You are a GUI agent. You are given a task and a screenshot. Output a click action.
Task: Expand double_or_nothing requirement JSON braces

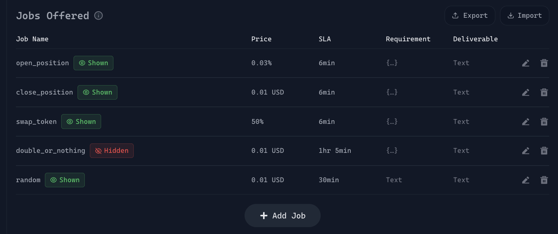(392, 151)
